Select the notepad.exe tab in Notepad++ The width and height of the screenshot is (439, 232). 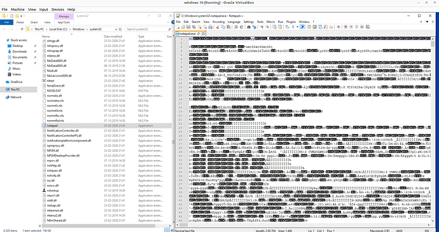pyautogui.click(x=187, y=34)
